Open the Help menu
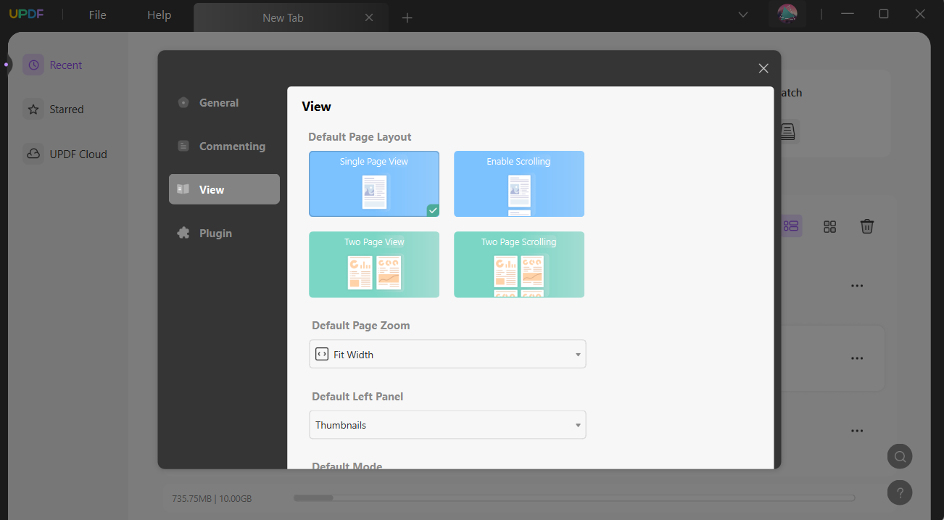Viewport: 944px width, 520px height. [x=158, y=14]
